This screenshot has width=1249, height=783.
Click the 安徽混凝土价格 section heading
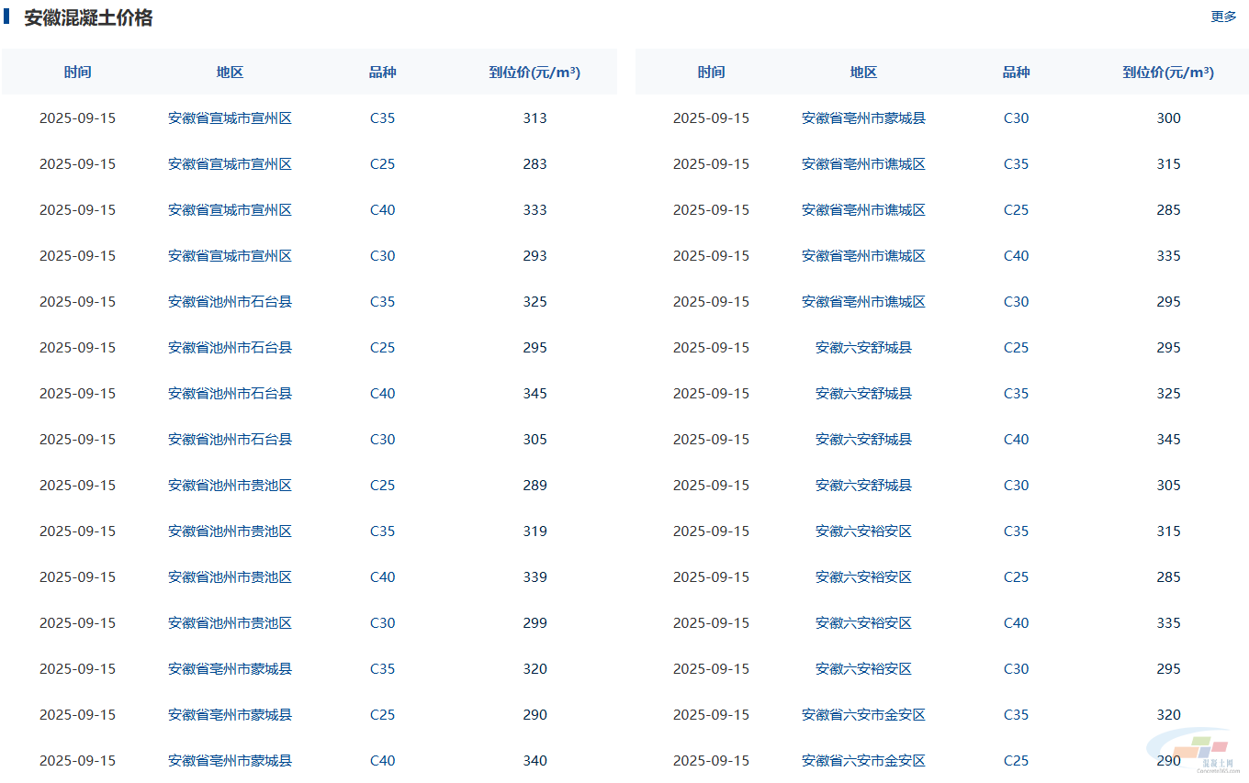88,17
